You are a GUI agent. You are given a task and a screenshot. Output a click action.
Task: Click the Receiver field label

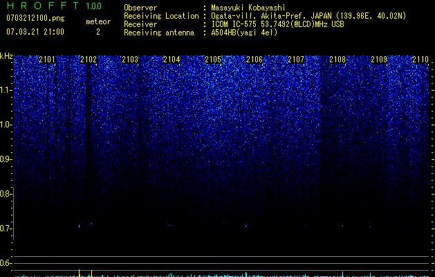pyautogui.click(x=140, y=24)
